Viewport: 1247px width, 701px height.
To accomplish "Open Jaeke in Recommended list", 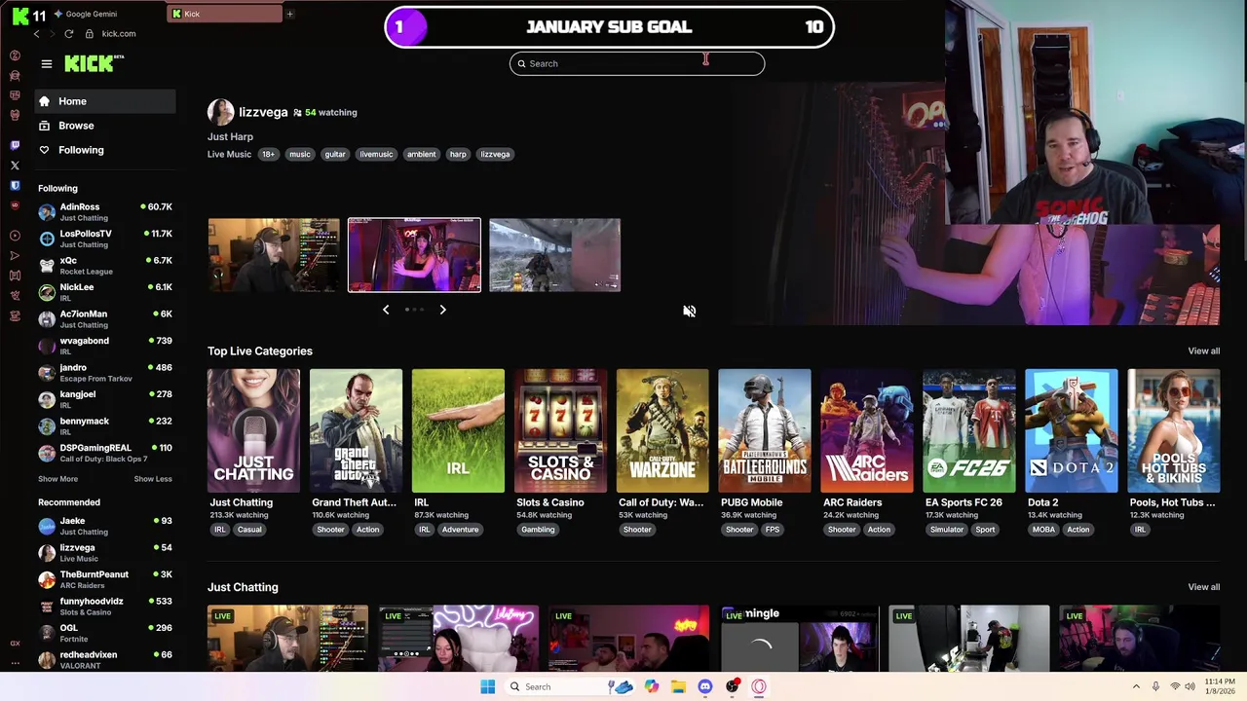I will tap(105, 526).
